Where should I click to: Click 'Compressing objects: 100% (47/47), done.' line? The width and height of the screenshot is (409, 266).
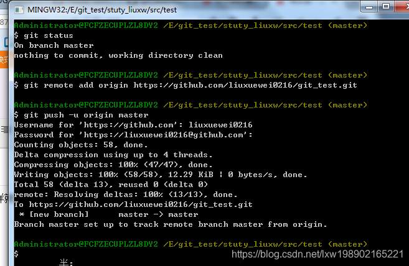click(x=113, y=165)
